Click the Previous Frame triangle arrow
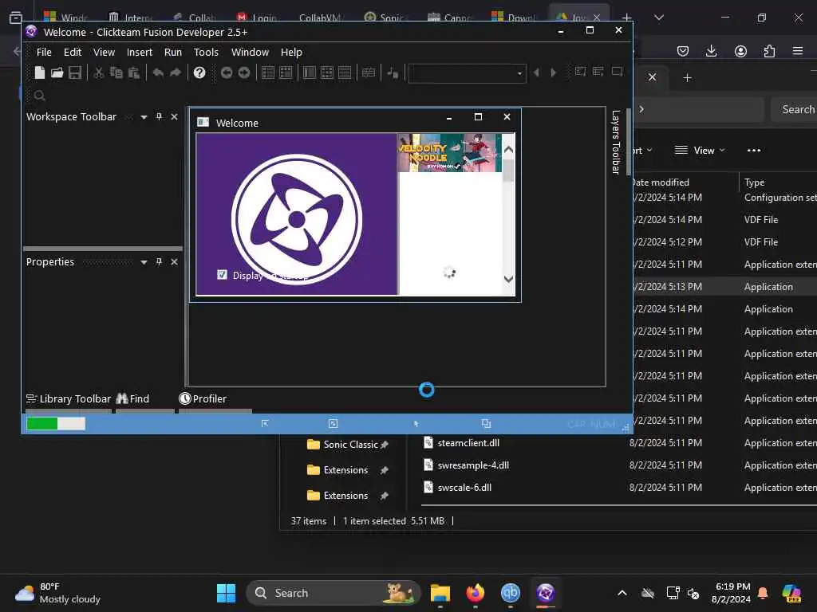The height and width of the screenshot is (612, 817). coord(536,73)
